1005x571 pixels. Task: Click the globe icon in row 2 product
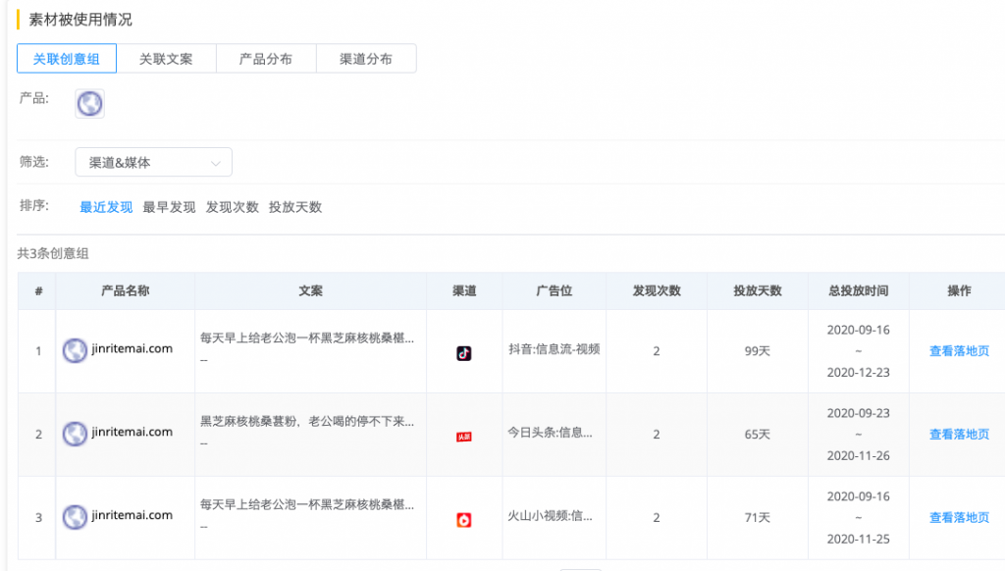point(75,434)
